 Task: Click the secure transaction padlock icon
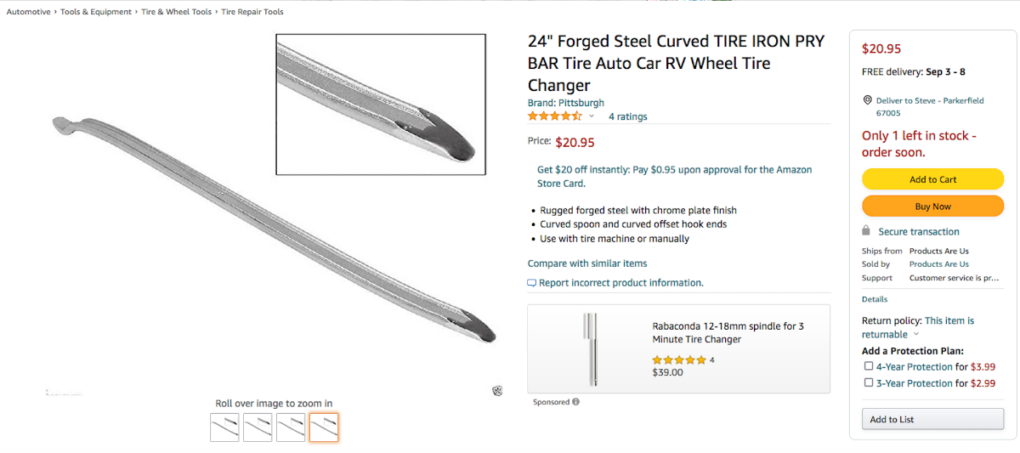[866, 231]
